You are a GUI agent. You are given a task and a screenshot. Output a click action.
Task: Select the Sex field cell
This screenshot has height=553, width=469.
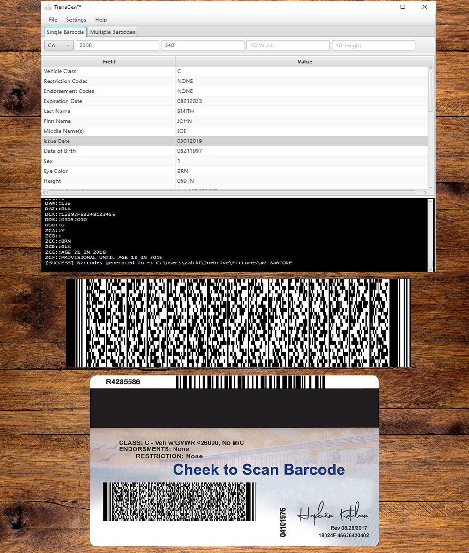tap(109, 161)
